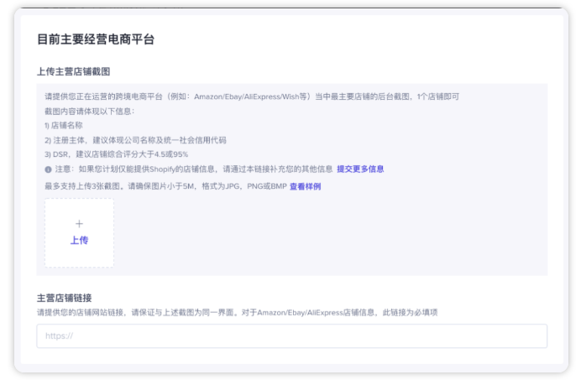Select the 上传主营店铺截图 section label
581x380 pixels.
[x=73, y=71]
